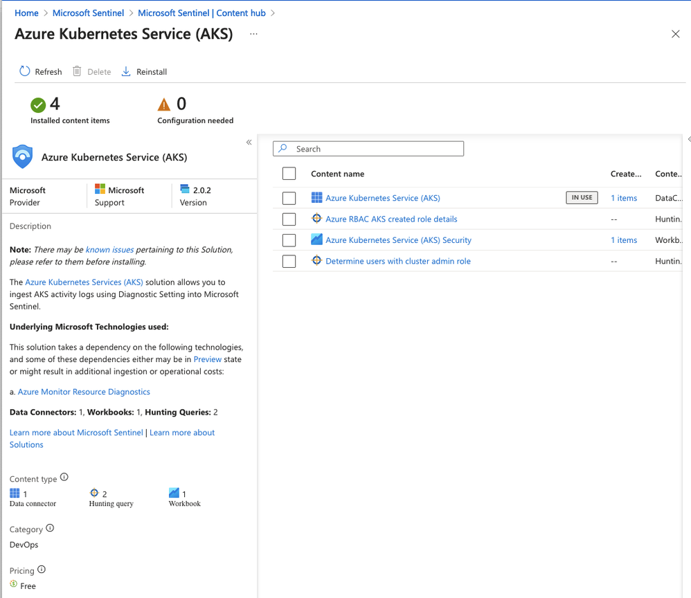Click the info icon beside Category
Viewport: 691px width, 598px height.
point(50,528)
